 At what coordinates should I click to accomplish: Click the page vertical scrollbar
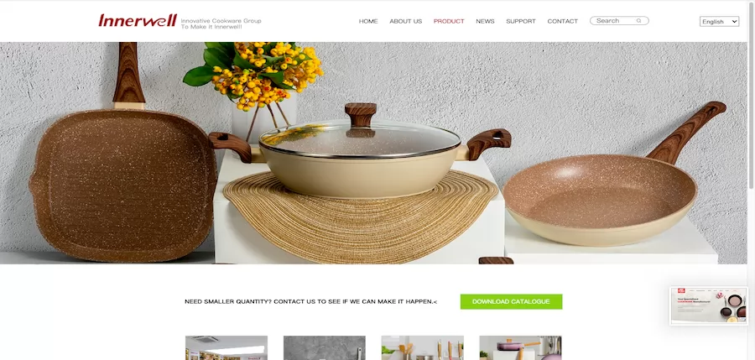tap(751, 180)
